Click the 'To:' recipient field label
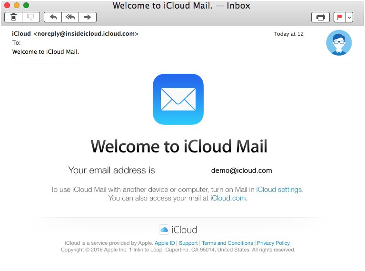 coord(16,43)
